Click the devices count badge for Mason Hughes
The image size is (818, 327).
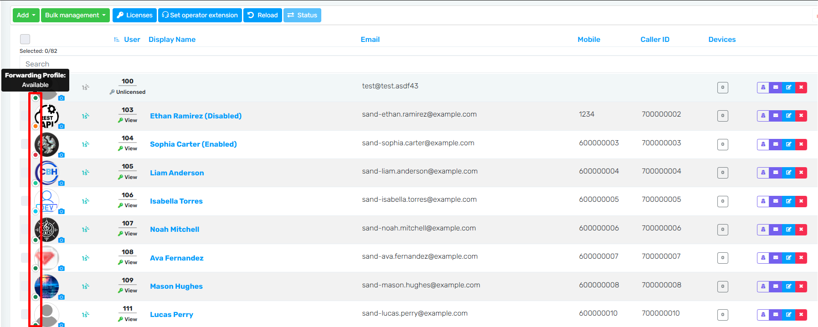722,286
